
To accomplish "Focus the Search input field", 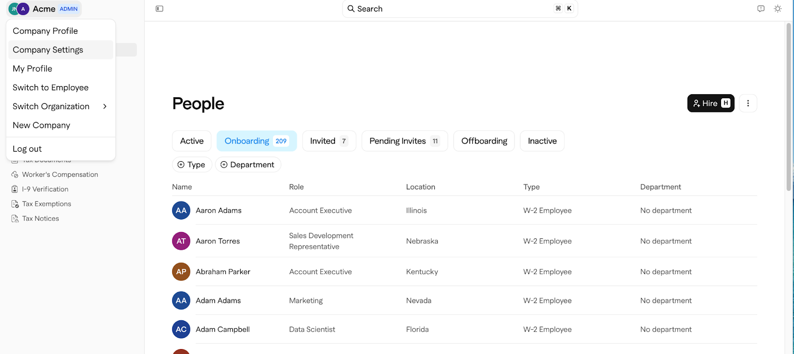I will coord(460,8).
